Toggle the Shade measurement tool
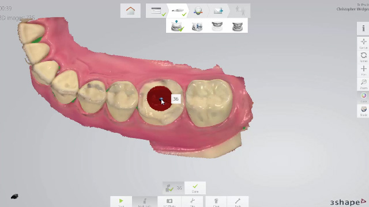 [363, 111]
